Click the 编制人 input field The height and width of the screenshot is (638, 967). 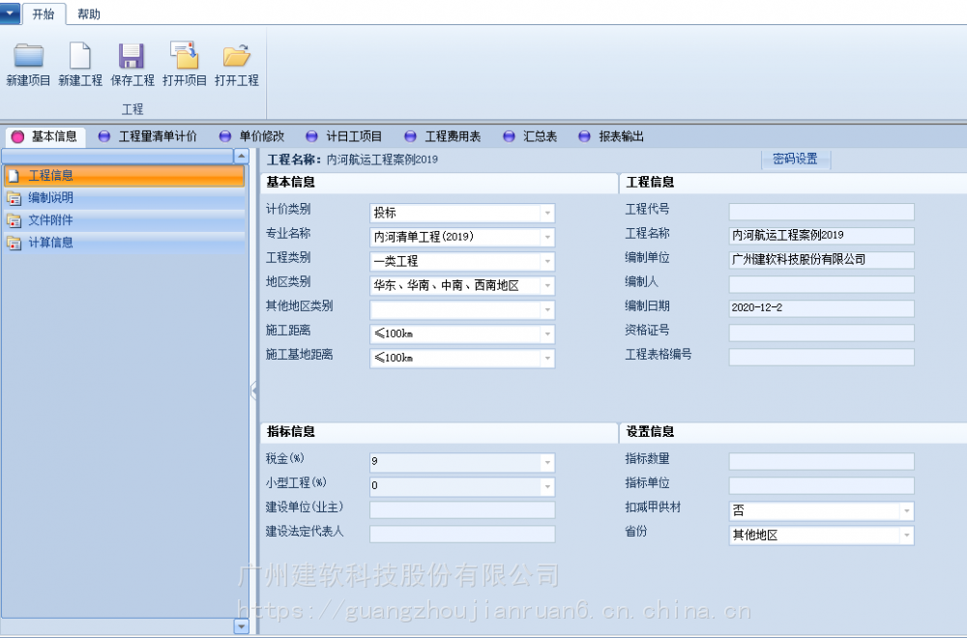pos(821,284)
